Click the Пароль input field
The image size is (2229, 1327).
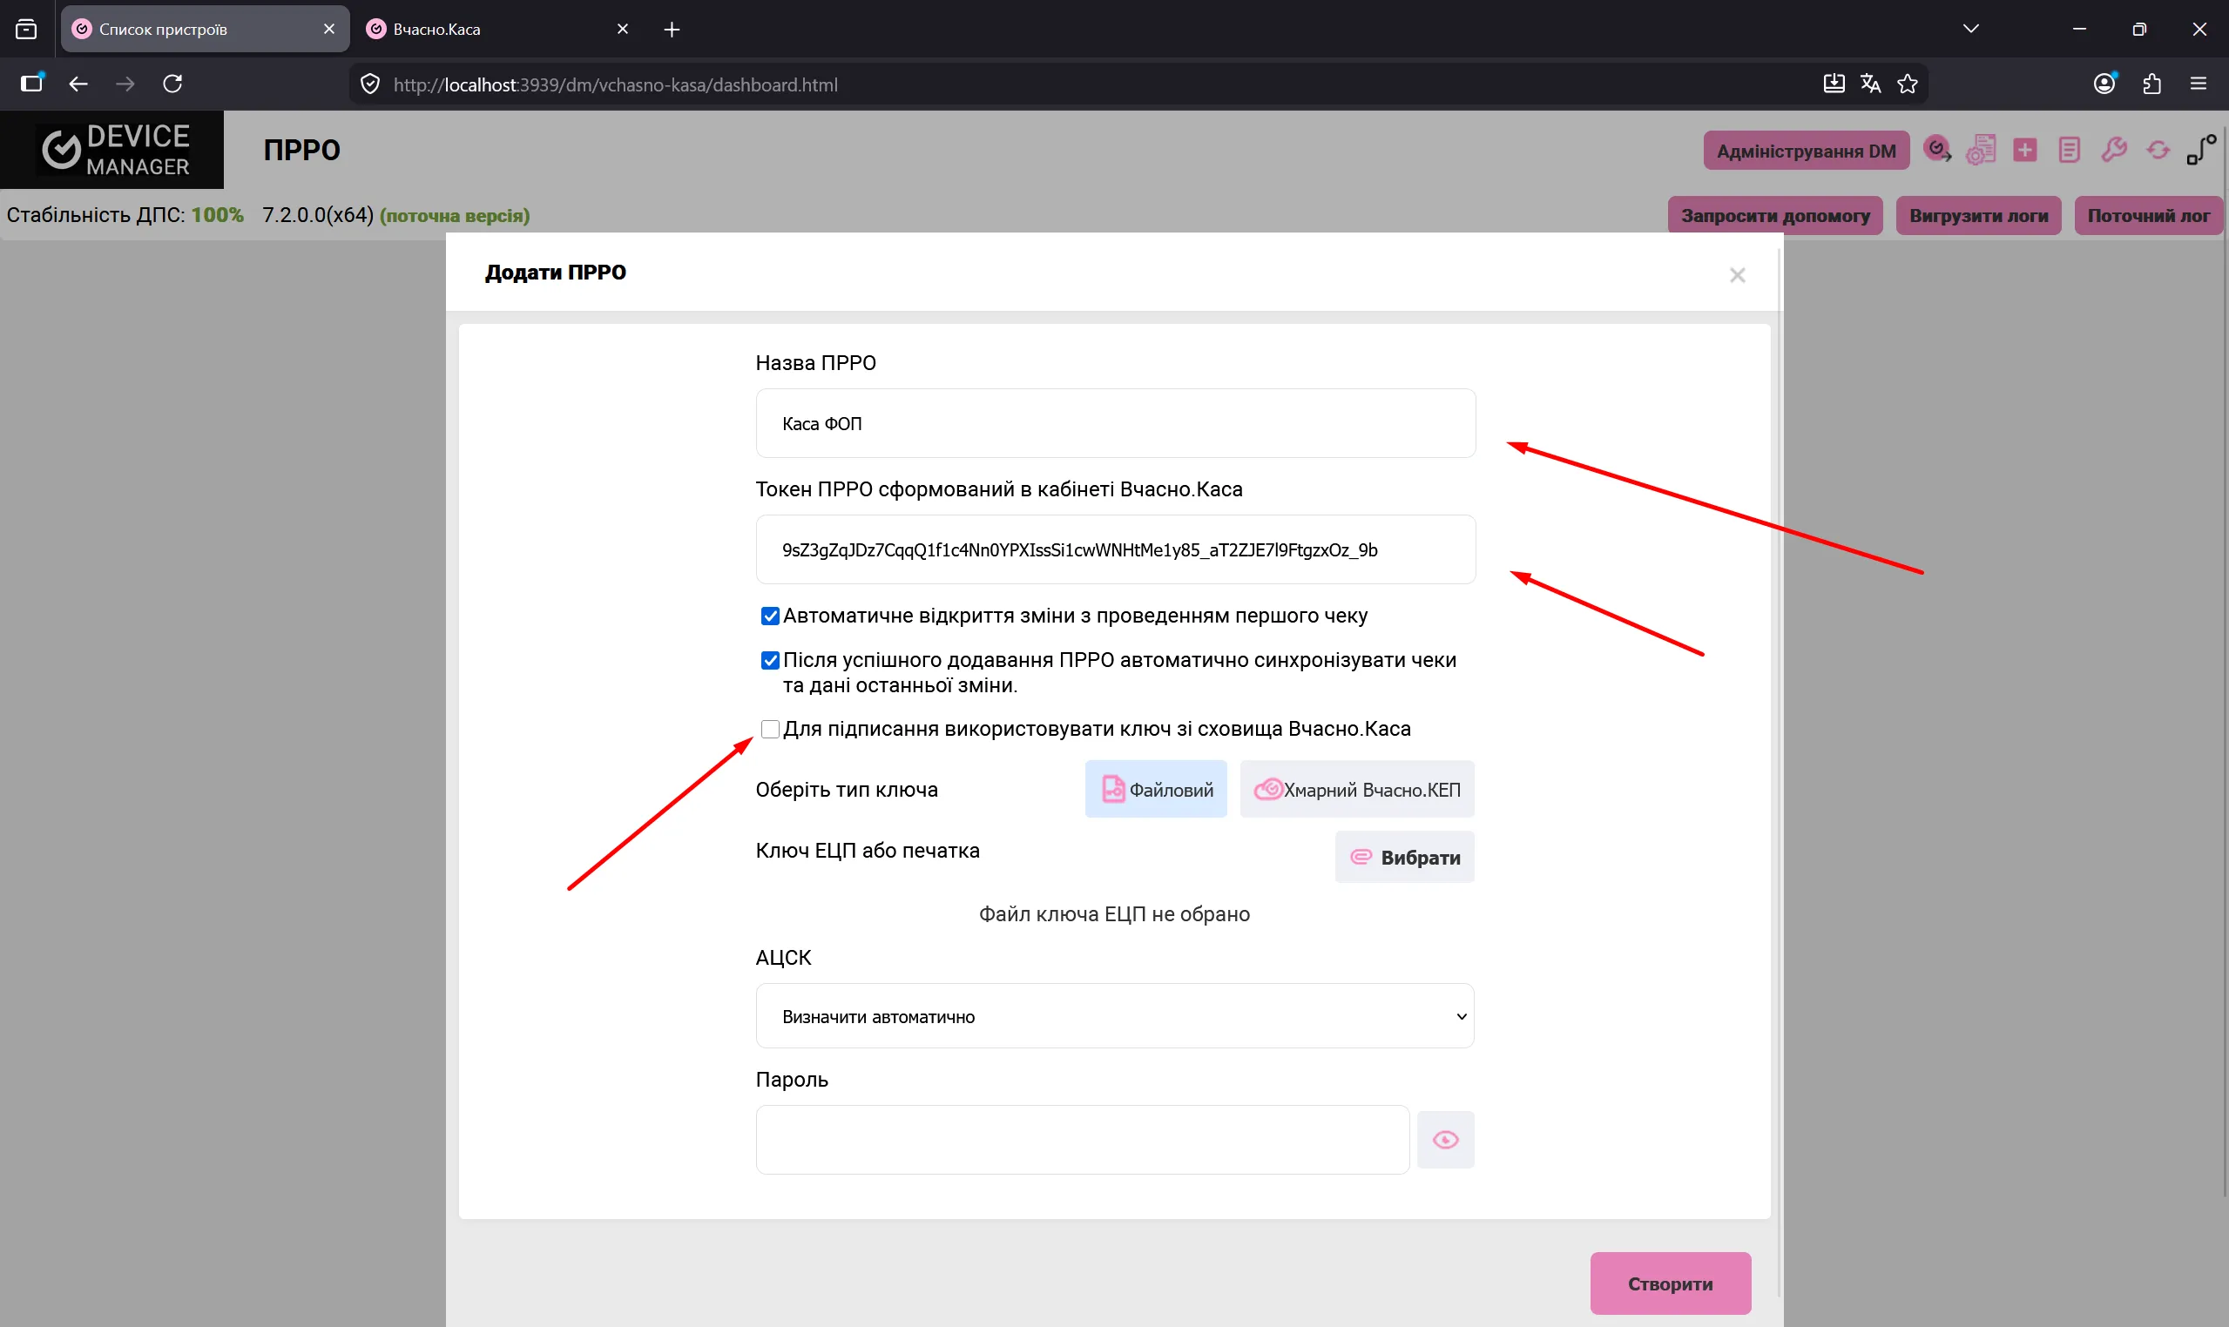(x=1083, y=1140)
